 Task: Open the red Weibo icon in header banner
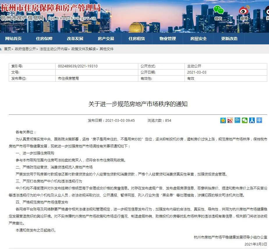coord(244,10)
